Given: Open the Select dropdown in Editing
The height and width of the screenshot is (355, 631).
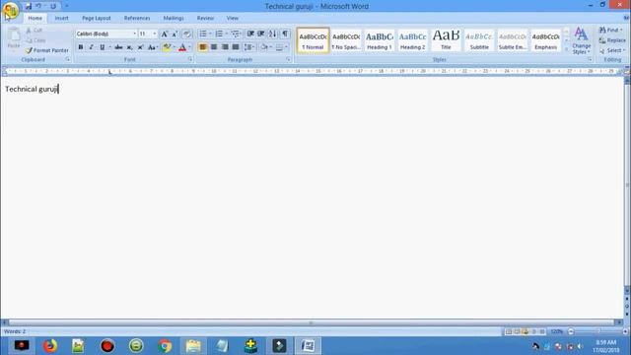Looking at the screenshot, I should tap(612, 50).
